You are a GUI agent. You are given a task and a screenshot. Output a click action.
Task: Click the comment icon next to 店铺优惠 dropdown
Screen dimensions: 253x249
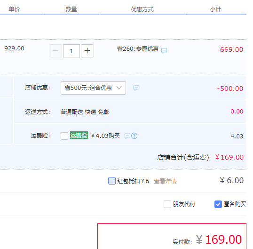pos(136,88)
